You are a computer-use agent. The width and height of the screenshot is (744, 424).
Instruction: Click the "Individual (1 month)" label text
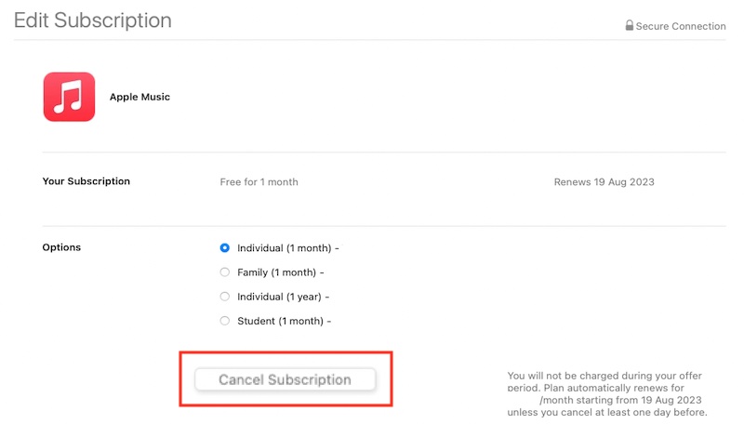point(285,248)
